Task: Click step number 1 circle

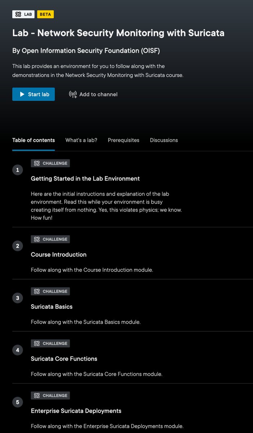Action: point(18,170)
